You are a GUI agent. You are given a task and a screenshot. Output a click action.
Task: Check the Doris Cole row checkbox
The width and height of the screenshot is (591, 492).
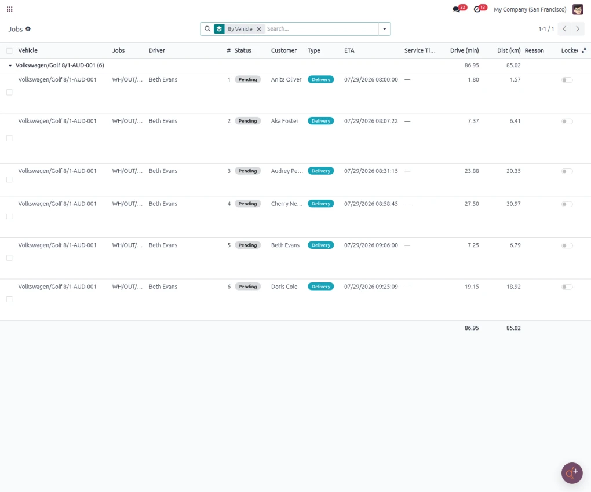[x=9, y=299]
